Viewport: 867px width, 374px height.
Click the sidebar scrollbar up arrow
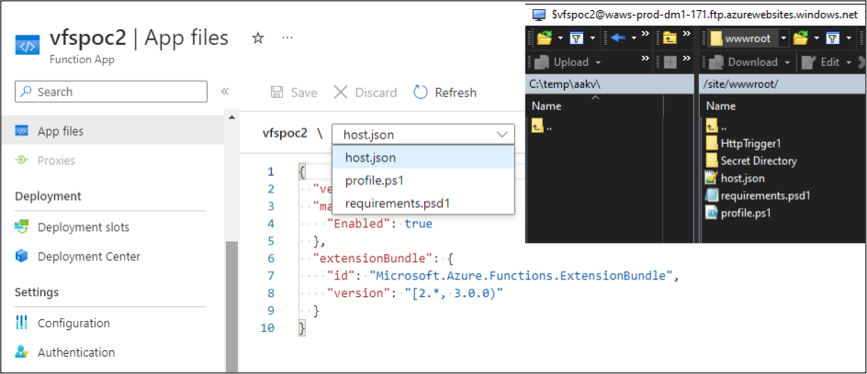231,117
